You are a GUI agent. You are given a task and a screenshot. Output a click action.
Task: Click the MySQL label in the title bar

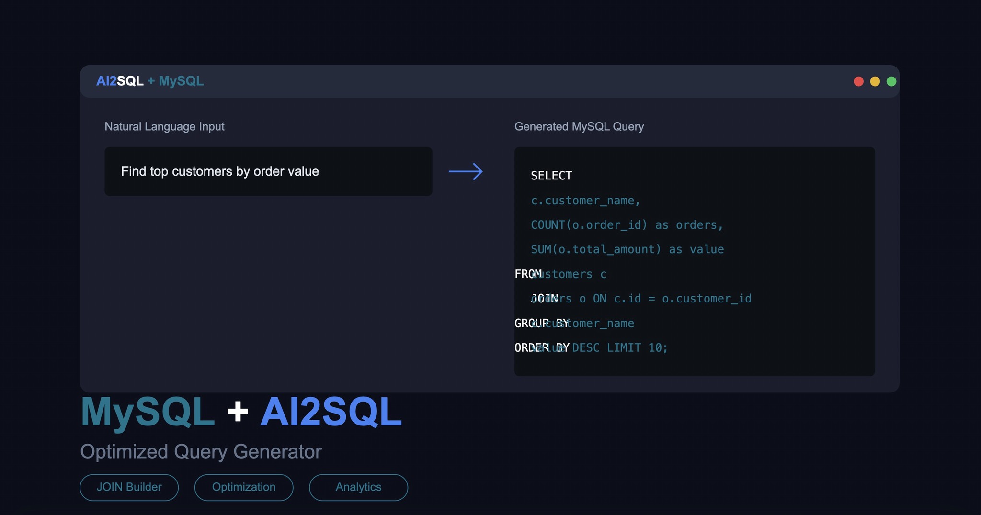[x=181, y=81]
